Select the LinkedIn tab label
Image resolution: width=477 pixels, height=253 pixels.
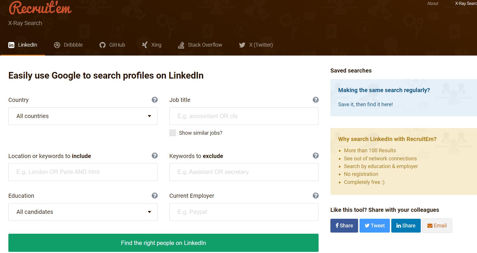point(28,45)
